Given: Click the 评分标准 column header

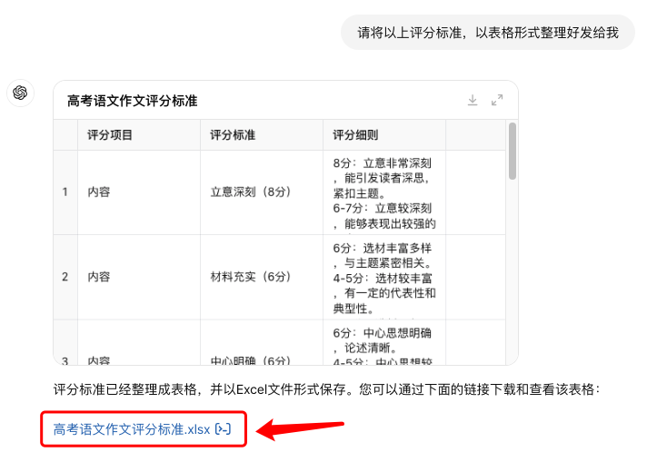Looking at the screenshot, I should [x=261, y=134].
